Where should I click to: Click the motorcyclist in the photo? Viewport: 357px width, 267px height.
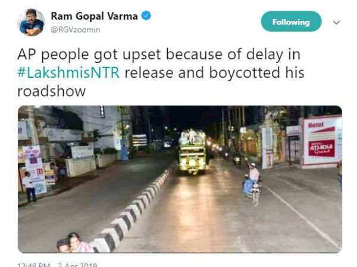pos(252,183)
